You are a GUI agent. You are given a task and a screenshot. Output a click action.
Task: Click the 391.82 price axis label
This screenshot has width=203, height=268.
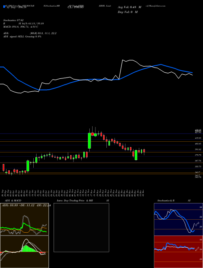[198, 149]
